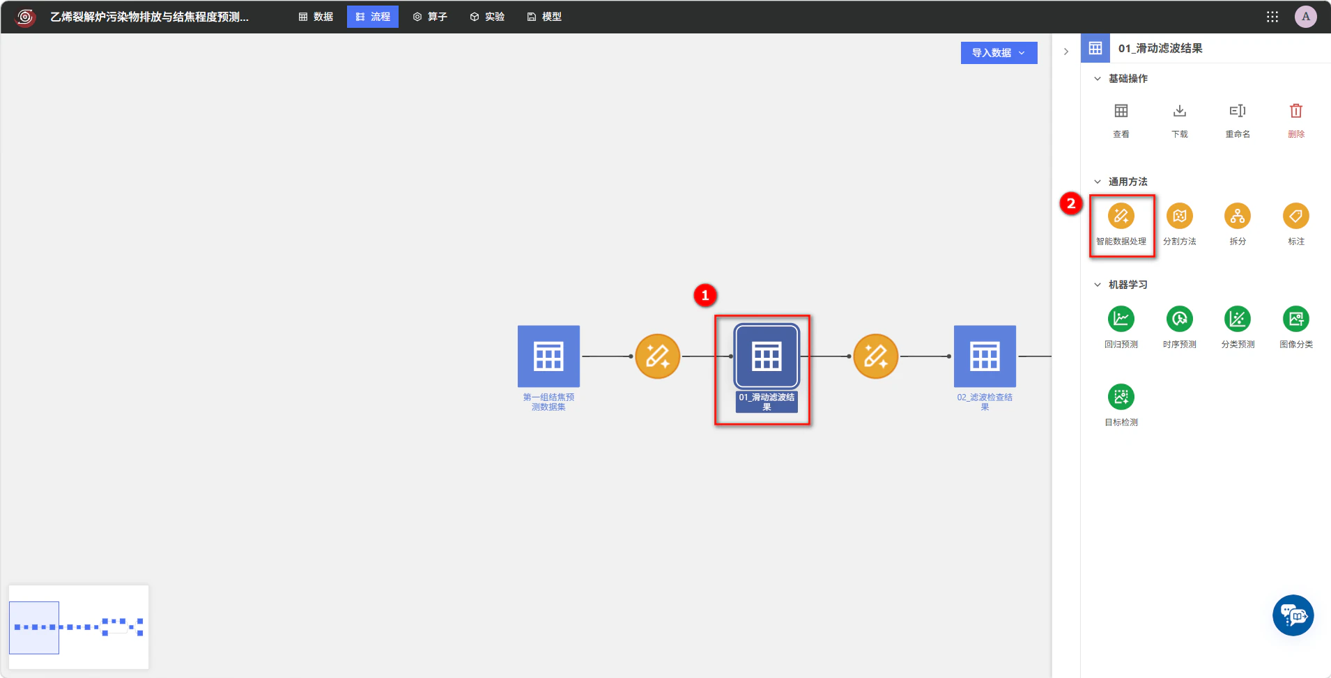
Task: Switch to the 数据 tab
Action: 316,17
